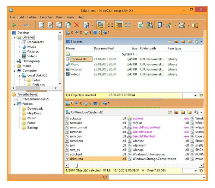Click the command line input field
Screen dimensions: 215x188
pos(156,177)
